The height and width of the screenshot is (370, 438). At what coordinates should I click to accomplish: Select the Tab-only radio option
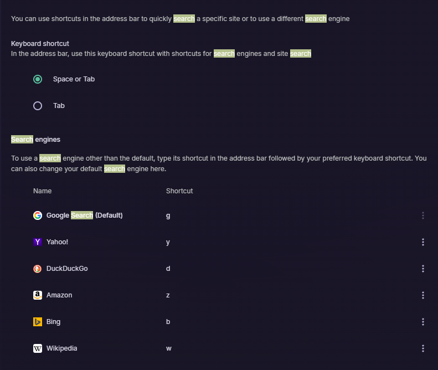(x=38, y=106)
